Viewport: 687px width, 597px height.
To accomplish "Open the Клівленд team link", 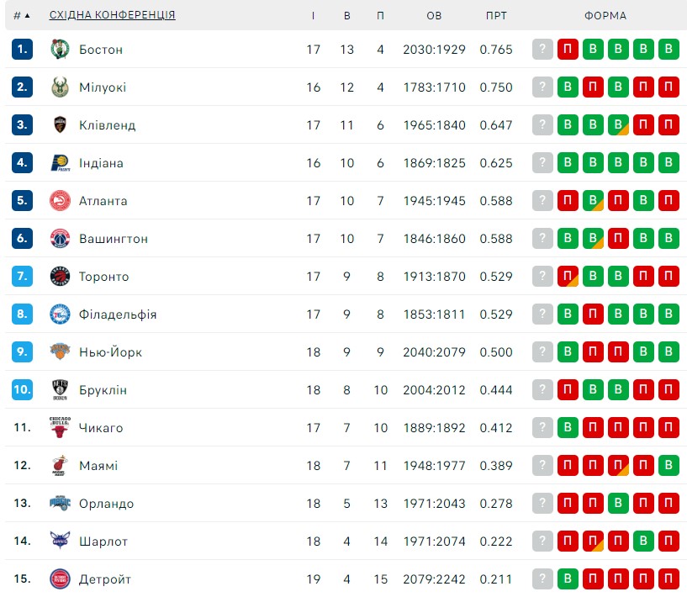I will click(108, 124).
